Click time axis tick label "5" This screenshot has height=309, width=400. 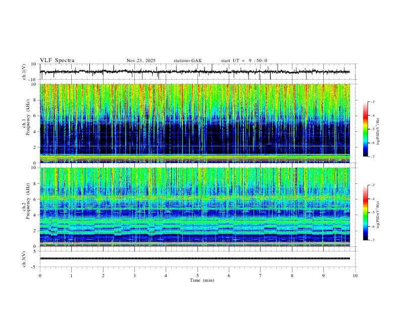click(197, 276)
